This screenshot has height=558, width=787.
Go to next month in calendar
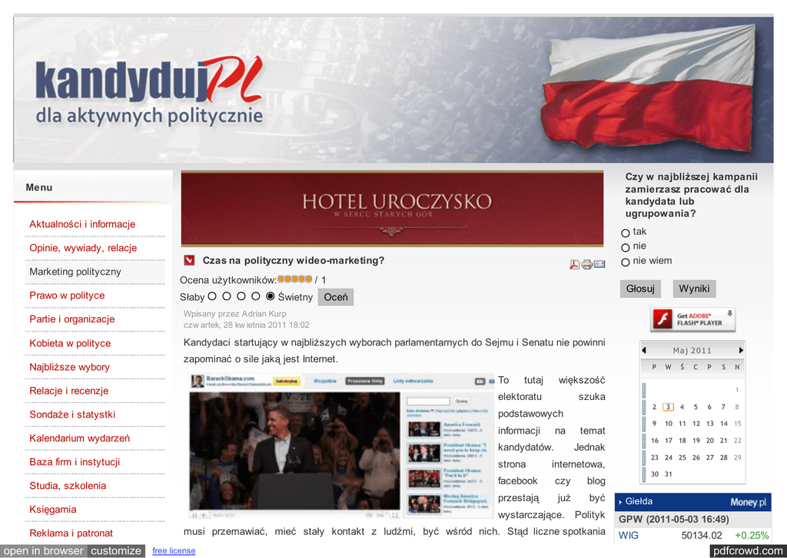click(x=741, y=351)
